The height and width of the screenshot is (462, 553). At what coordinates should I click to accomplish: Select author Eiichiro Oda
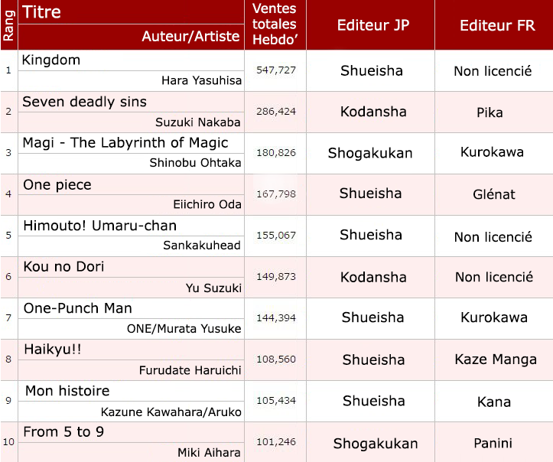(207, 204)
